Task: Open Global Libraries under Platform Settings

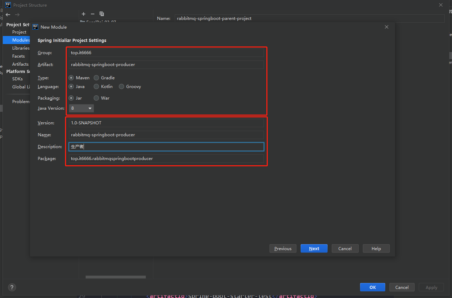Action: pyautogui.click(x=21, y=87)
